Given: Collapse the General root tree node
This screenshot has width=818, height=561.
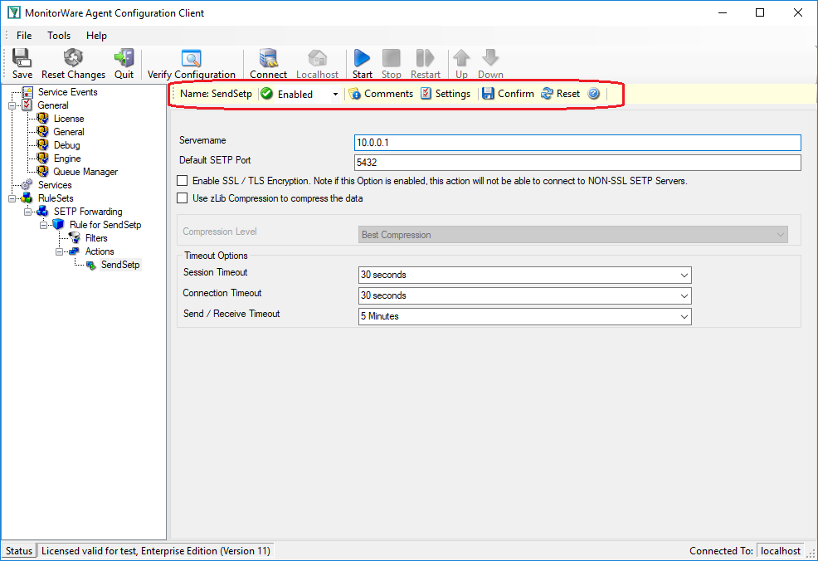Looking at the screenshot, I should click(x=12, y=105).
